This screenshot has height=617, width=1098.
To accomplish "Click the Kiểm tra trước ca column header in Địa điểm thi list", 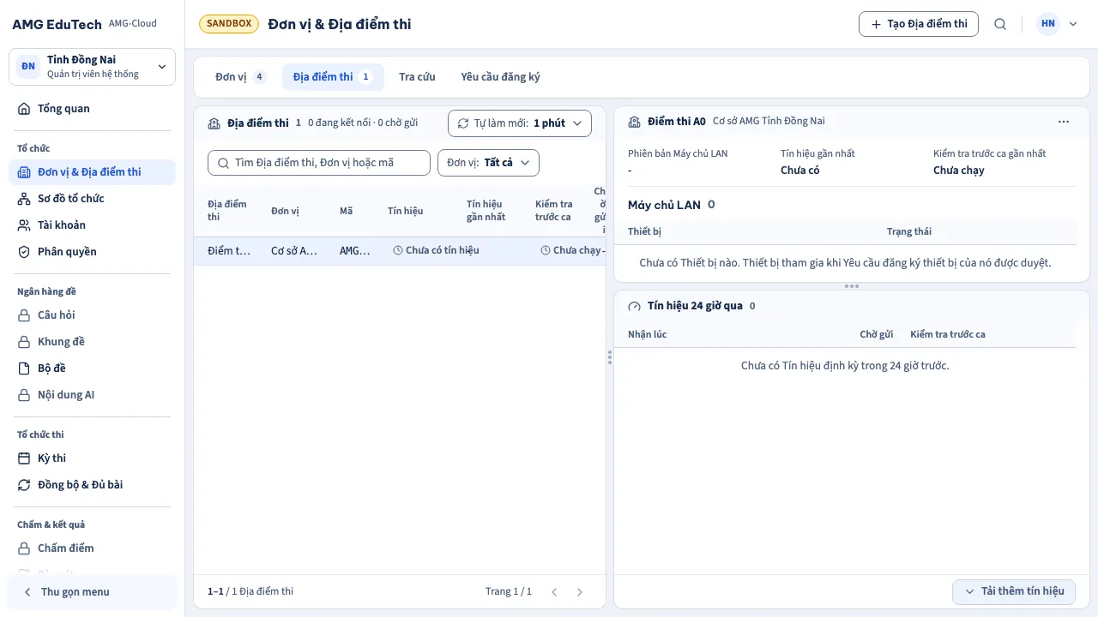I will click(x=554, y=211).
